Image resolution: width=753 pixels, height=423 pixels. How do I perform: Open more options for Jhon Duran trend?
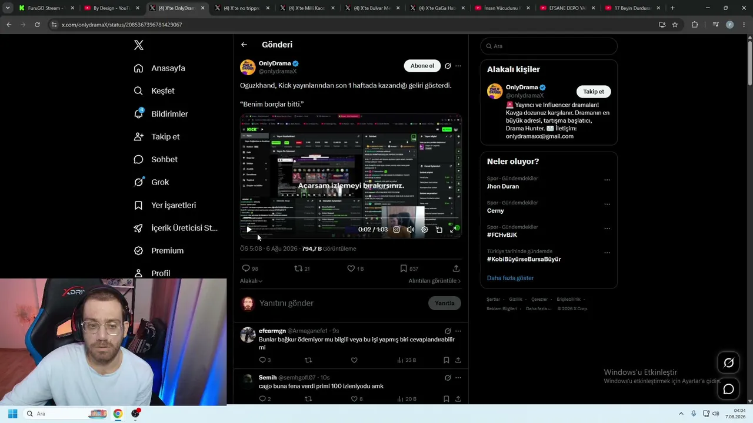[607, 180]
